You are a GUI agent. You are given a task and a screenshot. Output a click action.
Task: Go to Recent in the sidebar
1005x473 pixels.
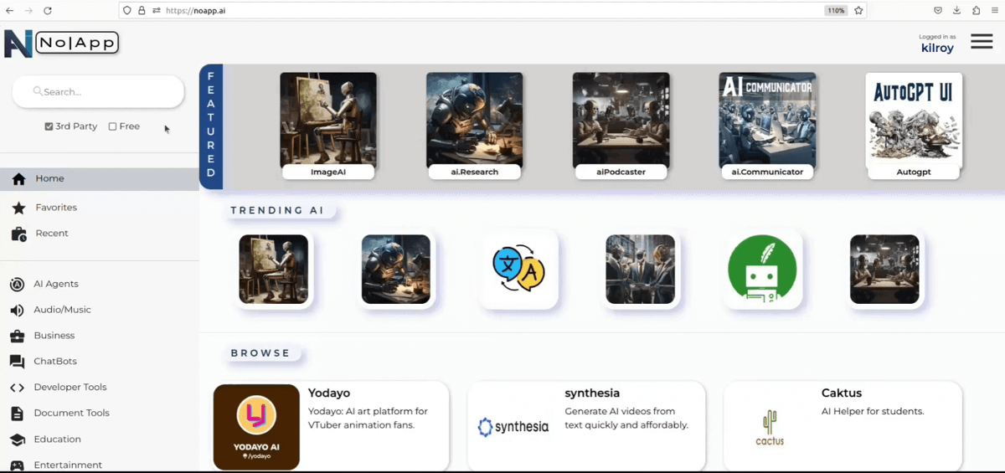(x=51, y=234)
